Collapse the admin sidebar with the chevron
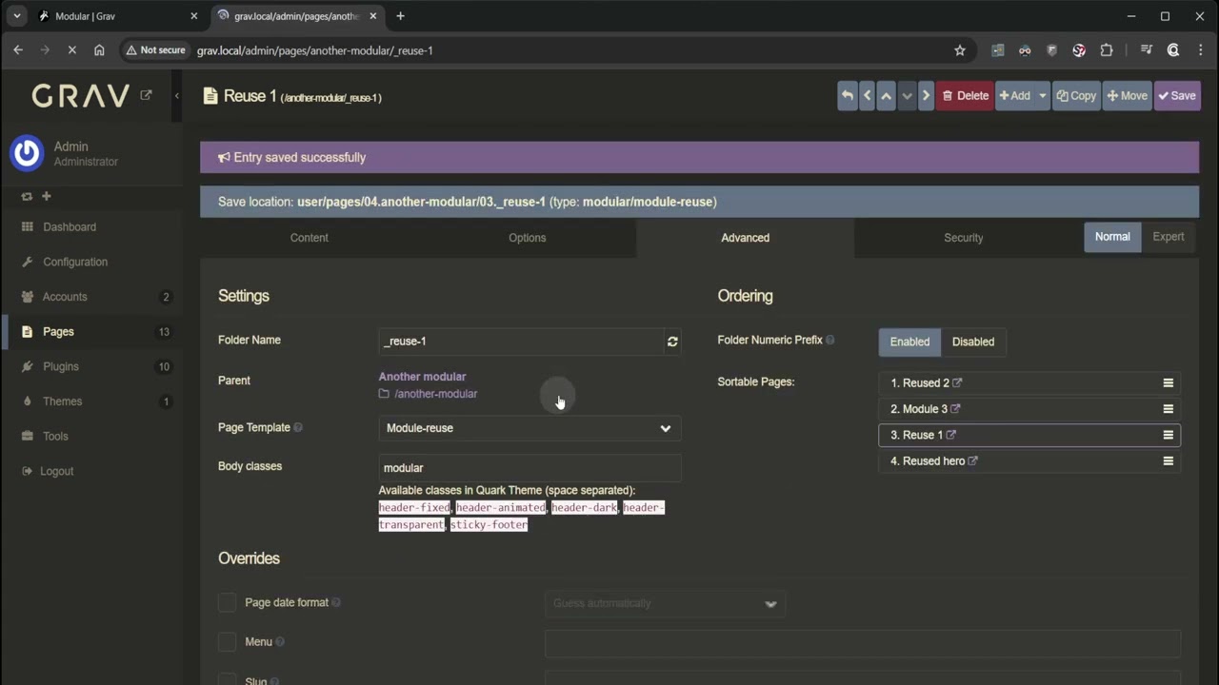This screenshot has width=1219, height=685. (176, 95)
